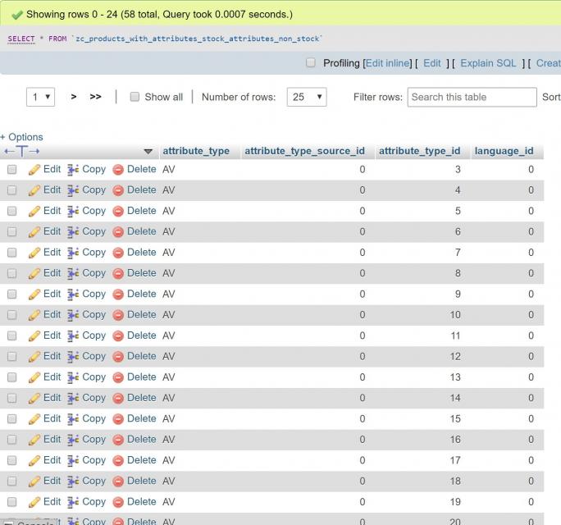Select the row checkbox for attribute_type_id 17
Viewport: 561px width, 525px height.
click(x=11, y=460)
